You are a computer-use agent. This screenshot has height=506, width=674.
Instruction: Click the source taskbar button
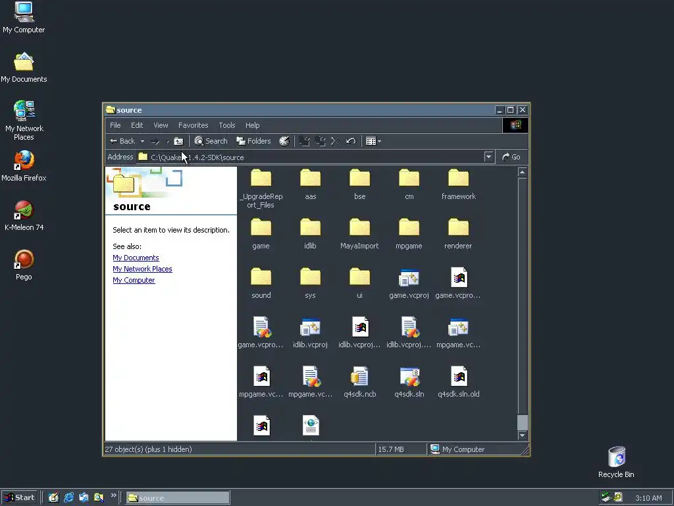(x=178, y=498)
